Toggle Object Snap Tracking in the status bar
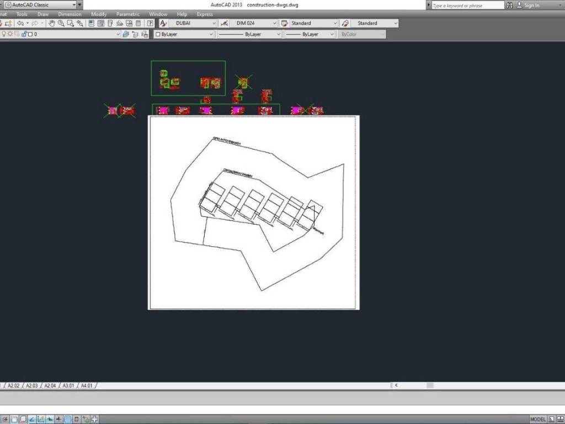 pyautogui.click(x=50, y=419)
